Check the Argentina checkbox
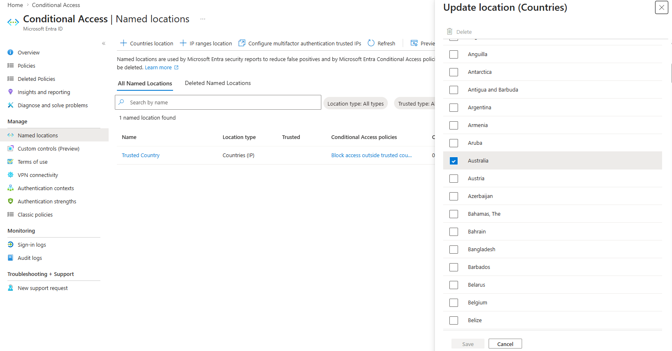Viewport: 672px width, 351px height. click(454, 108)
